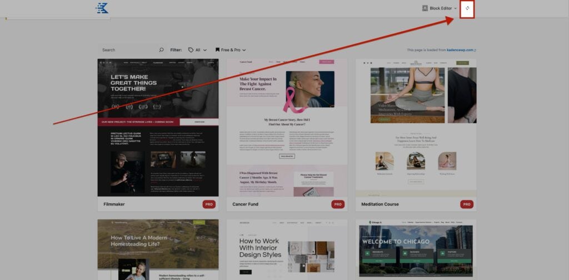Click the sync library refresh icon
The width and height of the screenshot is (569, 280).
pos(467,8)
